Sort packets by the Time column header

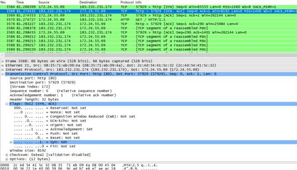click(x=20, y=2)
